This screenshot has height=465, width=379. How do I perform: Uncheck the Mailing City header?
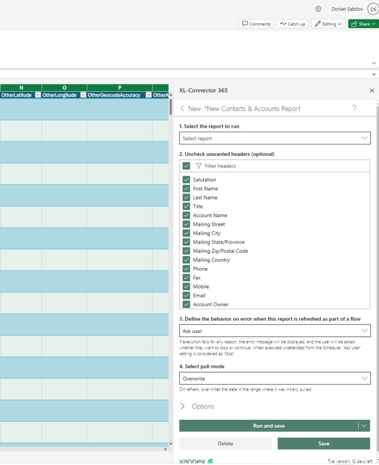tap(186, 233)
